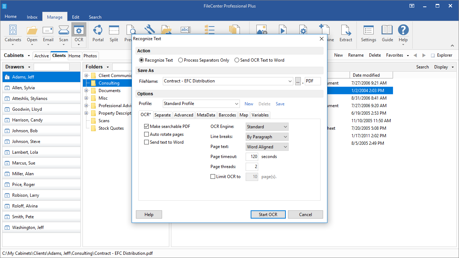This screenshot has height=258, width=459.
Task: Click the Start OCR button
Action: (268, 214)
